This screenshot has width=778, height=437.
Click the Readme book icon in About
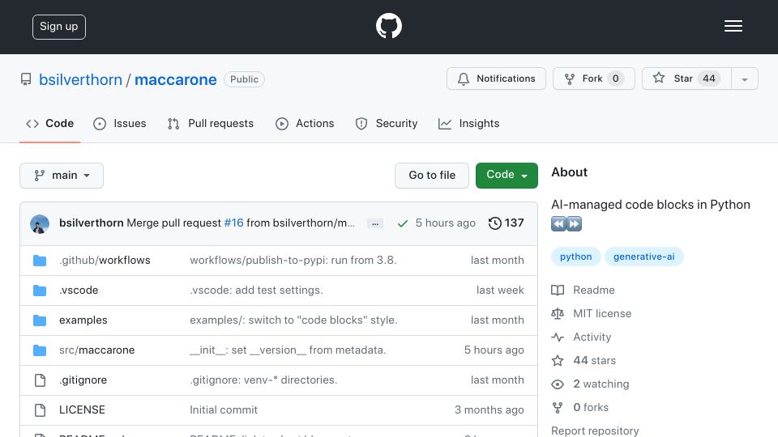(x=558, y=291)
